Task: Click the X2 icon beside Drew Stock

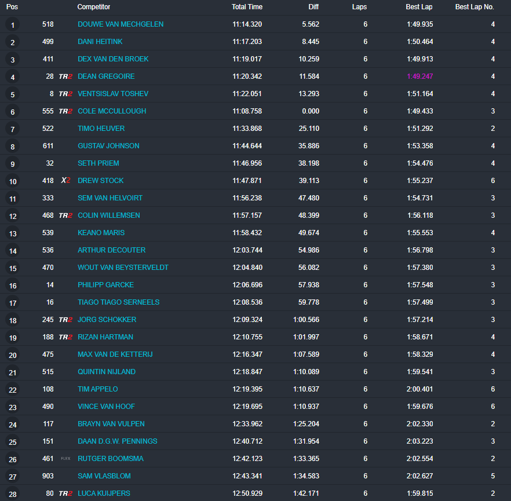Action: (65, 181)
